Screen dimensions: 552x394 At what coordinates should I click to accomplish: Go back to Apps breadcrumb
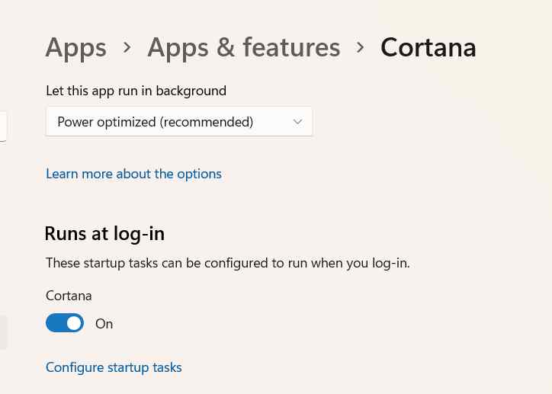(75, 48)
